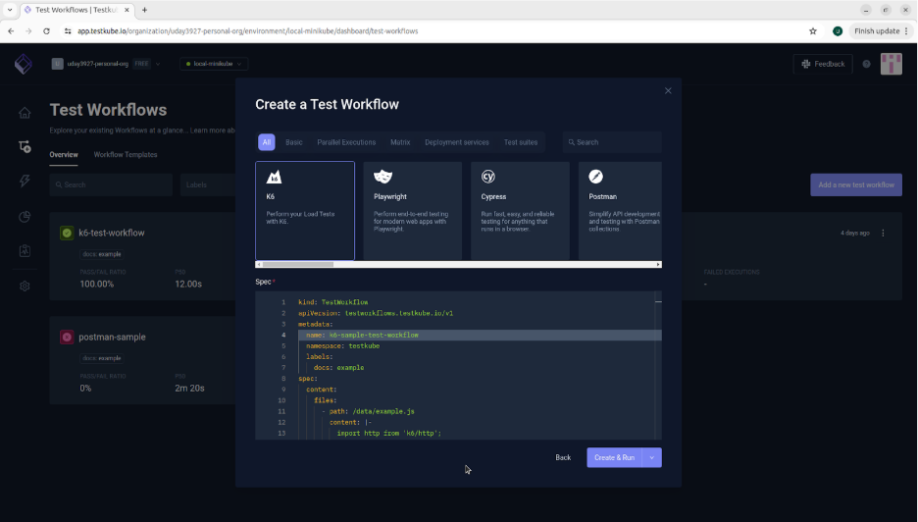Switch to the Overview tab
Screen dimensions: 918x522
coord(63,155)
